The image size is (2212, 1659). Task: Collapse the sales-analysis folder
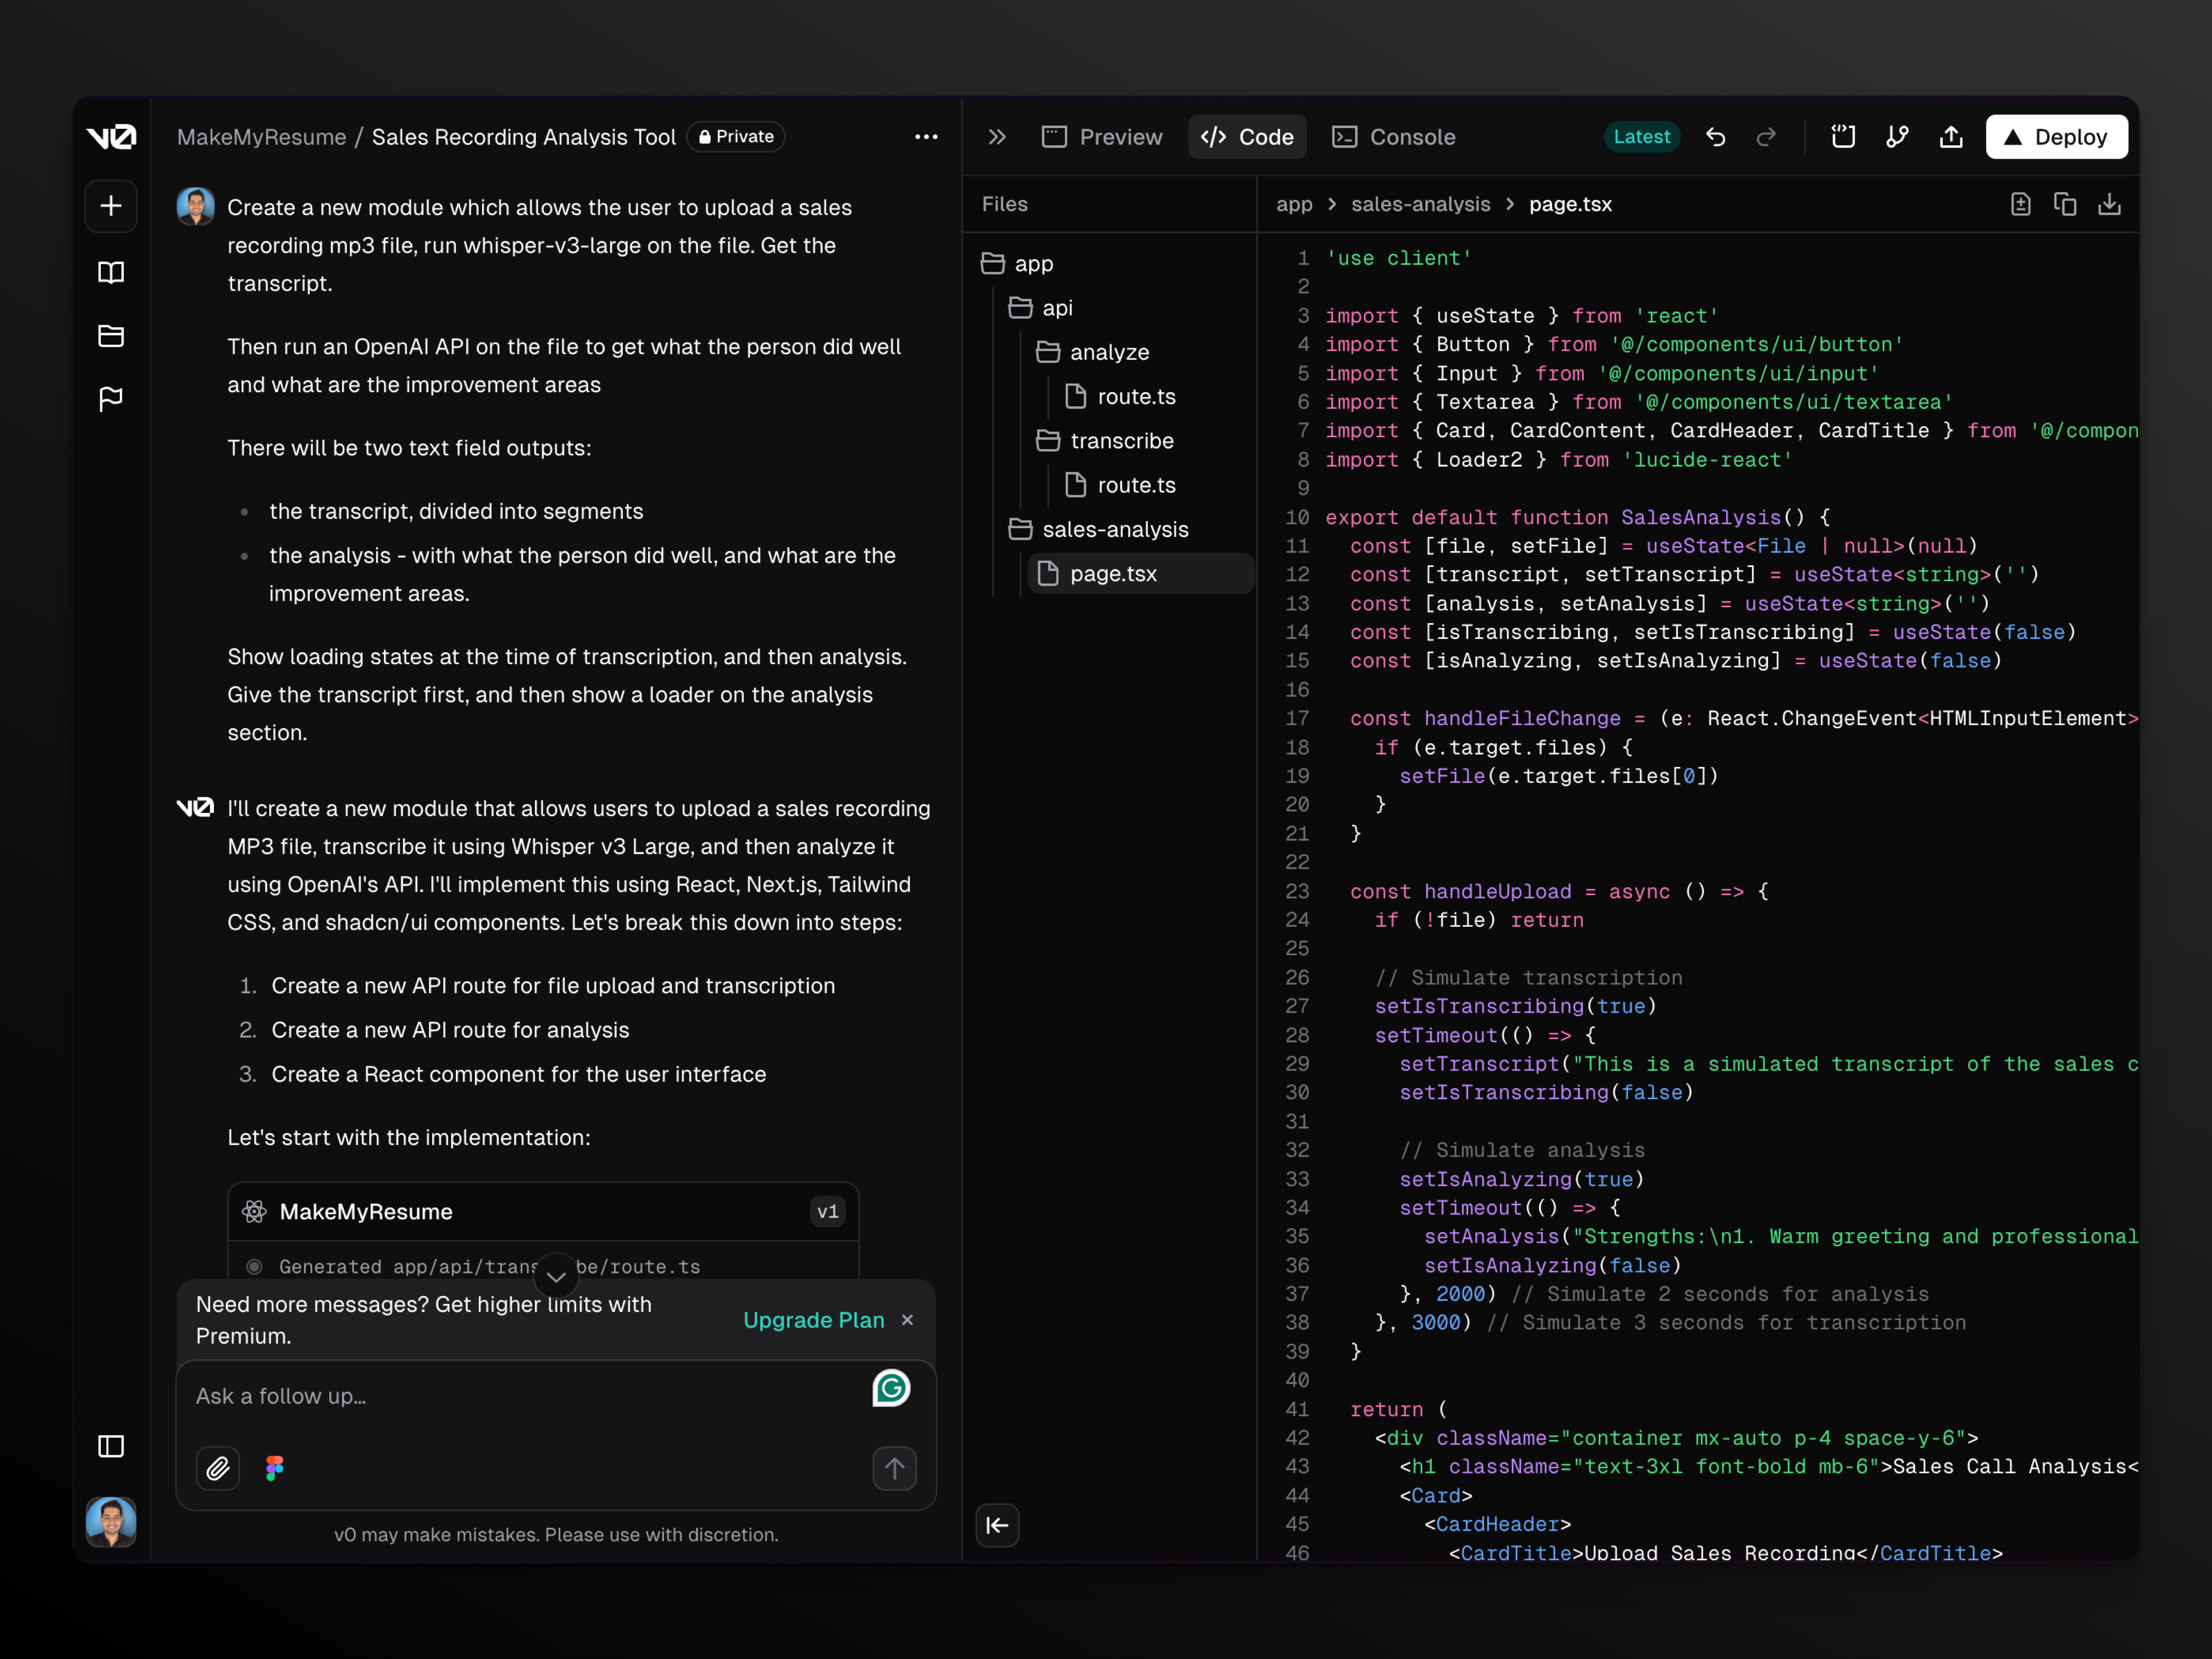click(x=1098, y=529)
